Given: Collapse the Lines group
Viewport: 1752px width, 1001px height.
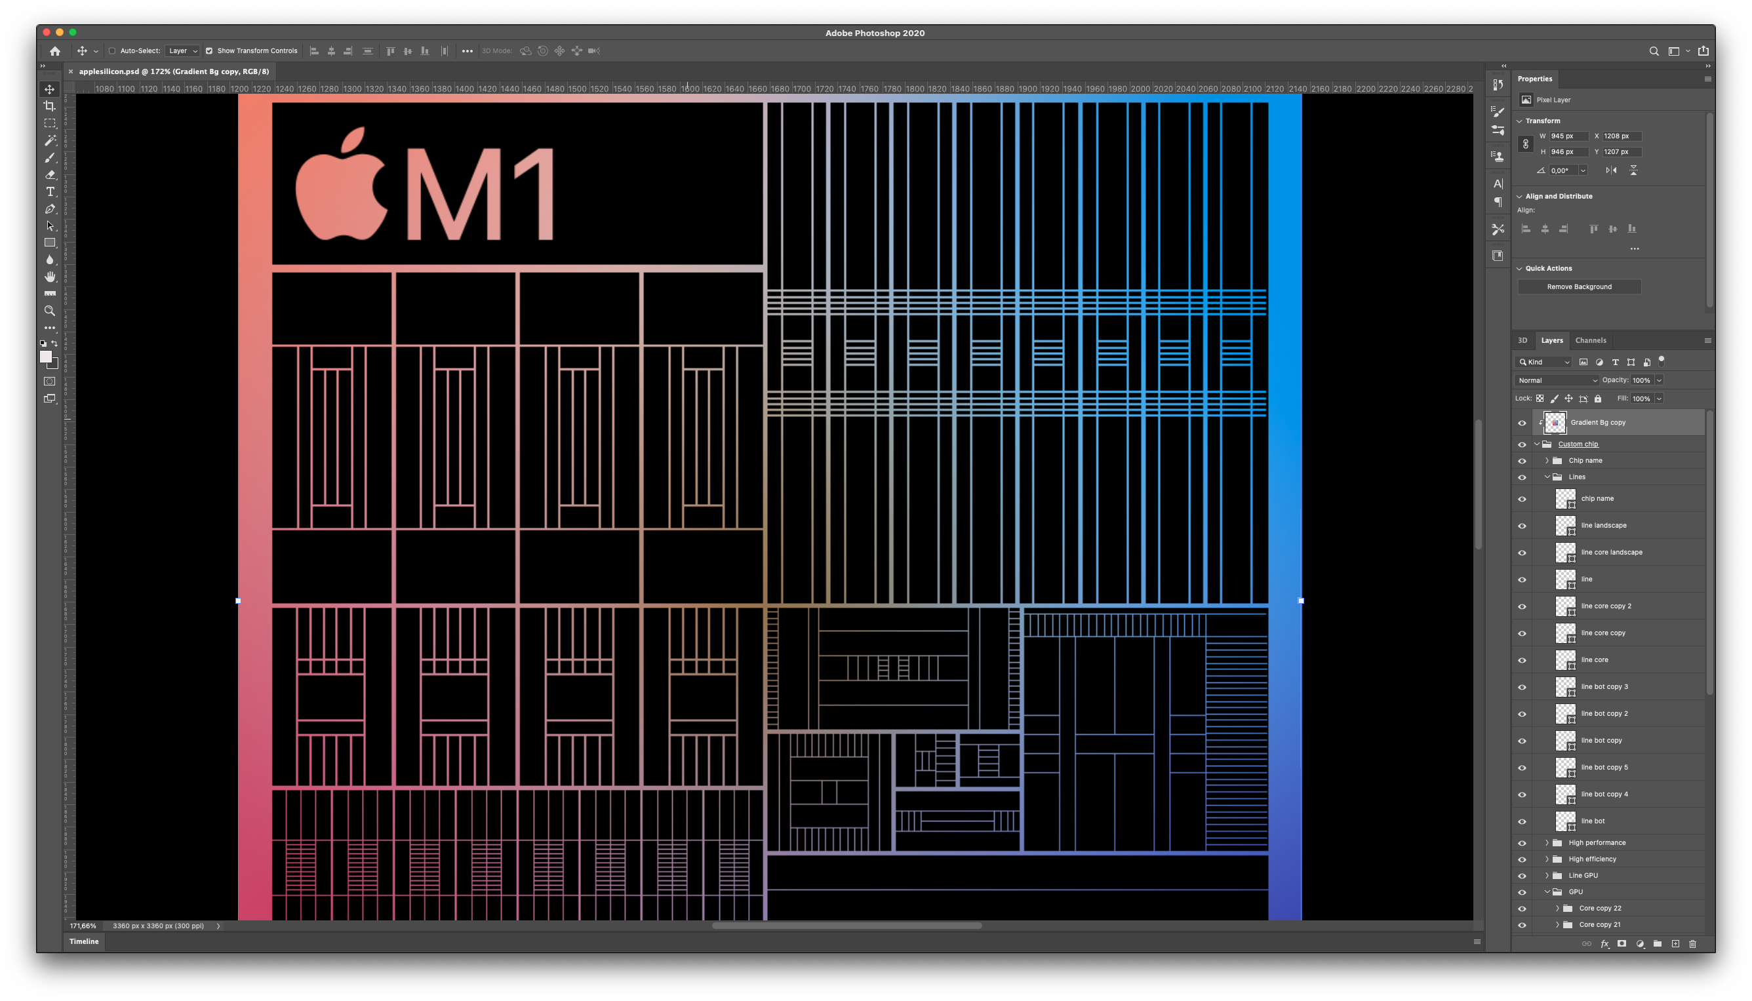Looking at the screenshot, I should pyautogui.click(x=1547, y=477).
